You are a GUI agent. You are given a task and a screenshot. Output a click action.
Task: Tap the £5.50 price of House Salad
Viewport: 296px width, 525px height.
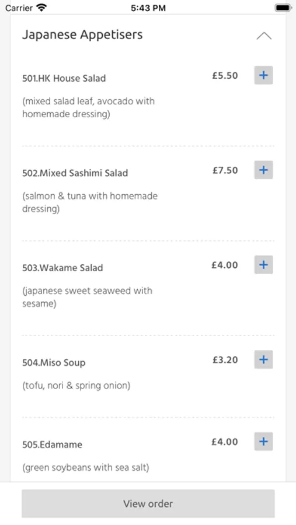click(225, 75)
